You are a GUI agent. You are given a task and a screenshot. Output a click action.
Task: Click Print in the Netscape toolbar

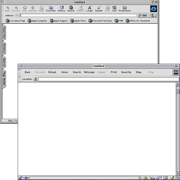[x=114, y=72]
